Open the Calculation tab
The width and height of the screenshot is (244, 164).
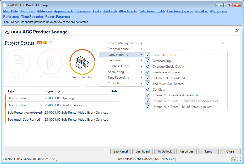[146, 11]
